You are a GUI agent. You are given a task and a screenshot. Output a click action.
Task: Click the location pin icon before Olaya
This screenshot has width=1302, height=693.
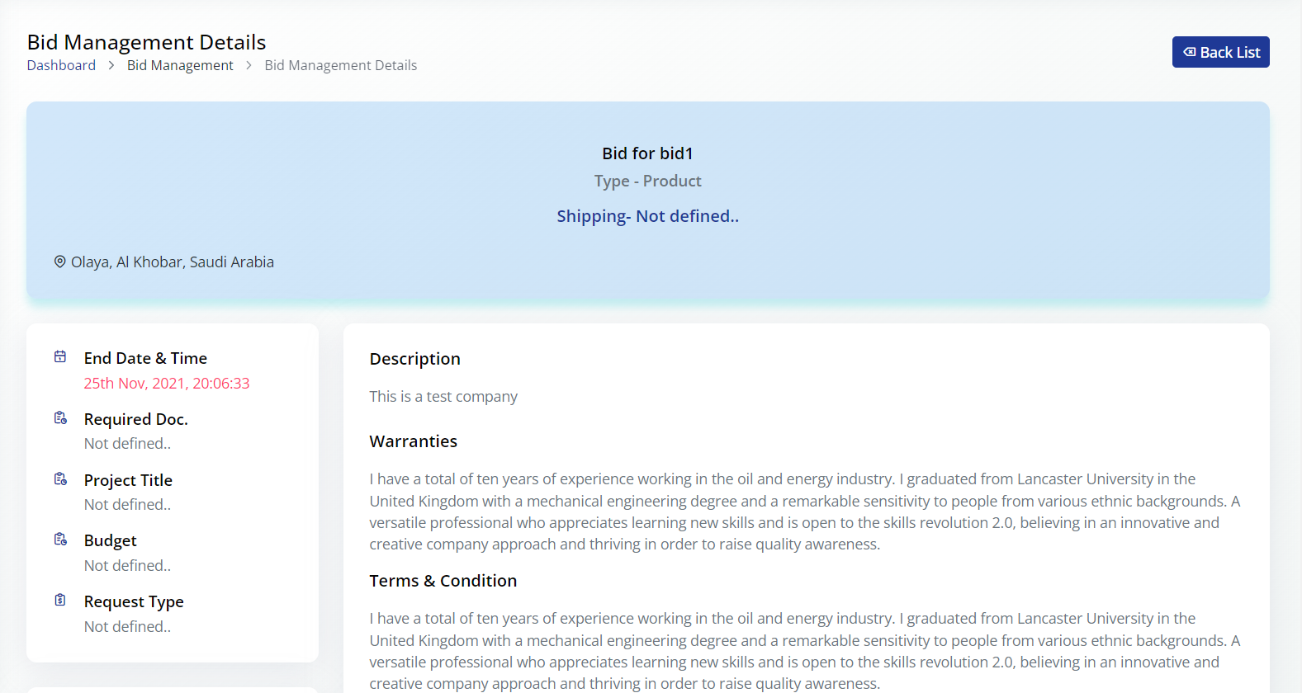click(x=59, y=262)
